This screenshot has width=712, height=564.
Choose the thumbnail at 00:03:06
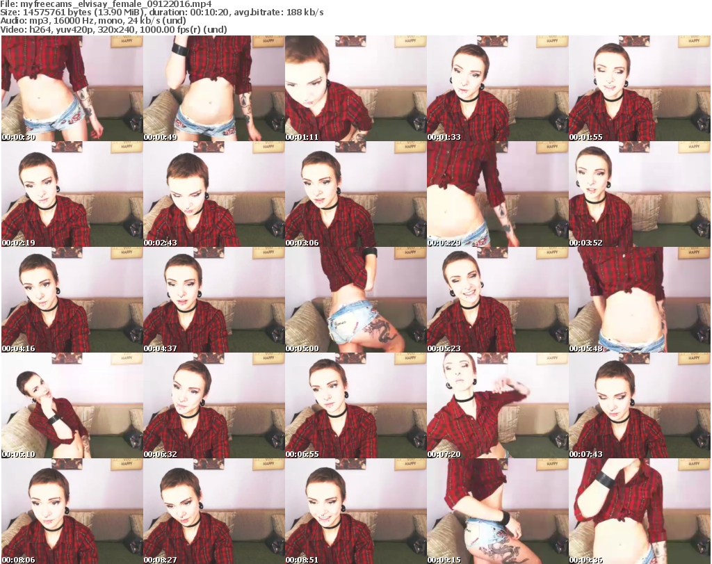click(x=356, y=194)
